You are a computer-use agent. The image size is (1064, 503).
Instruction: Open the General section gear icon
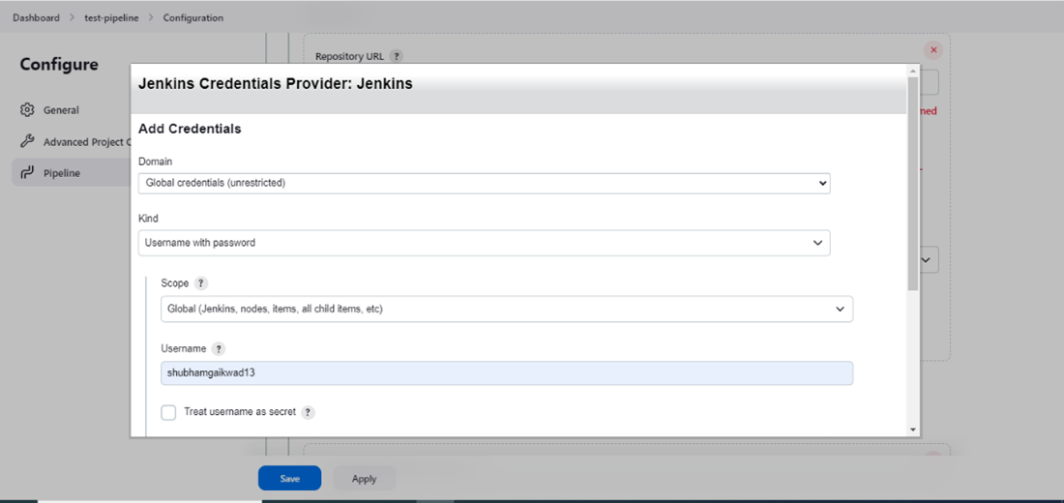coord(27,110)
